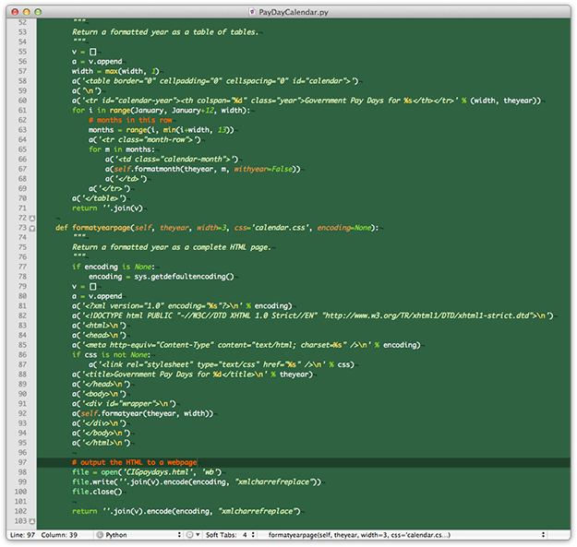Click the 'Soft Tabs:' label in status bar
Viewport: 577px width, 547px height.
221,535
